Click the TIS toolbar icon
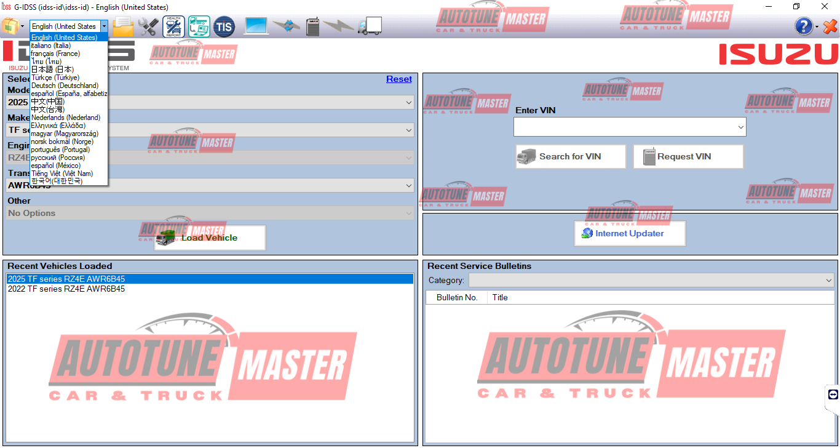 [224, 26]
